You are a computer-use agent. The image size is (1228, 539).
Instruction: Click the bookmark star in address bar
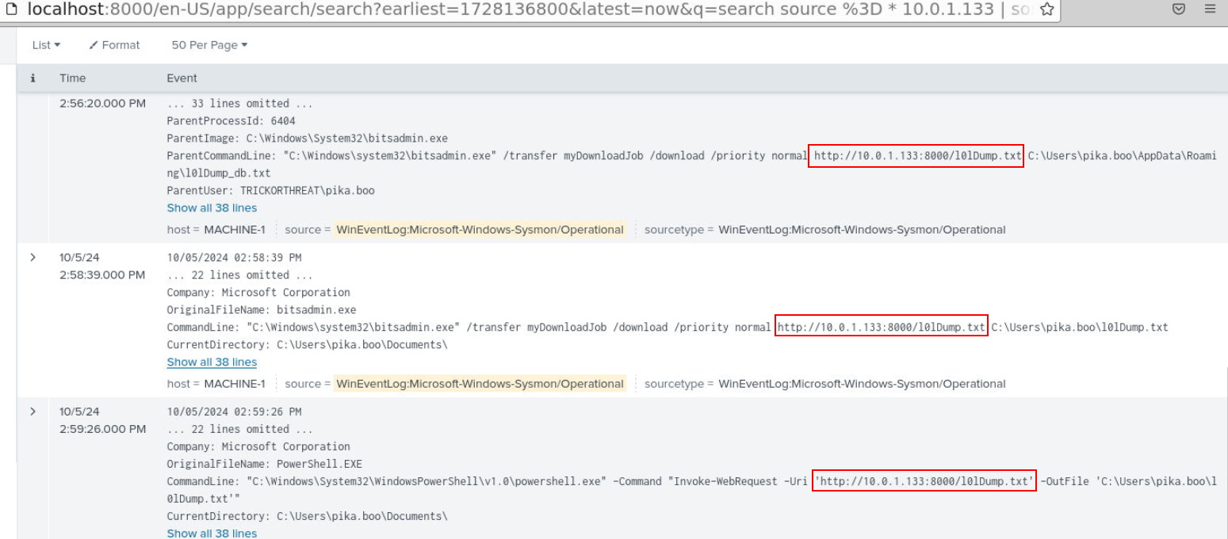coord(1046,9)
